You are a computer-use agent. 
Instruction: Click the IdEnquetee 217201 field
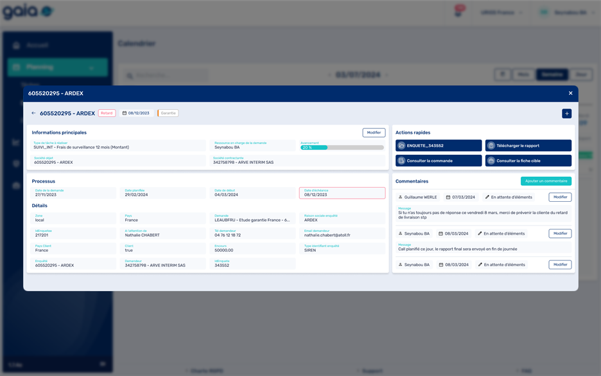[x=73, y=233]
